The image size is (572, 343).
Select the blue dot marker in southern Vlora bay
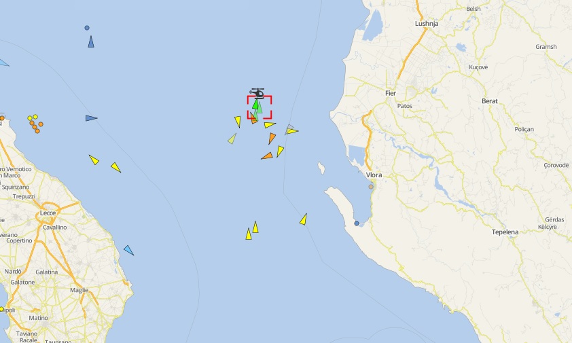357,223
